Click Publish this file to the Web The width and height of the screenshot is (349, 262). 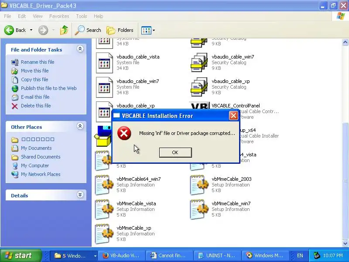(x=49, y=88)
